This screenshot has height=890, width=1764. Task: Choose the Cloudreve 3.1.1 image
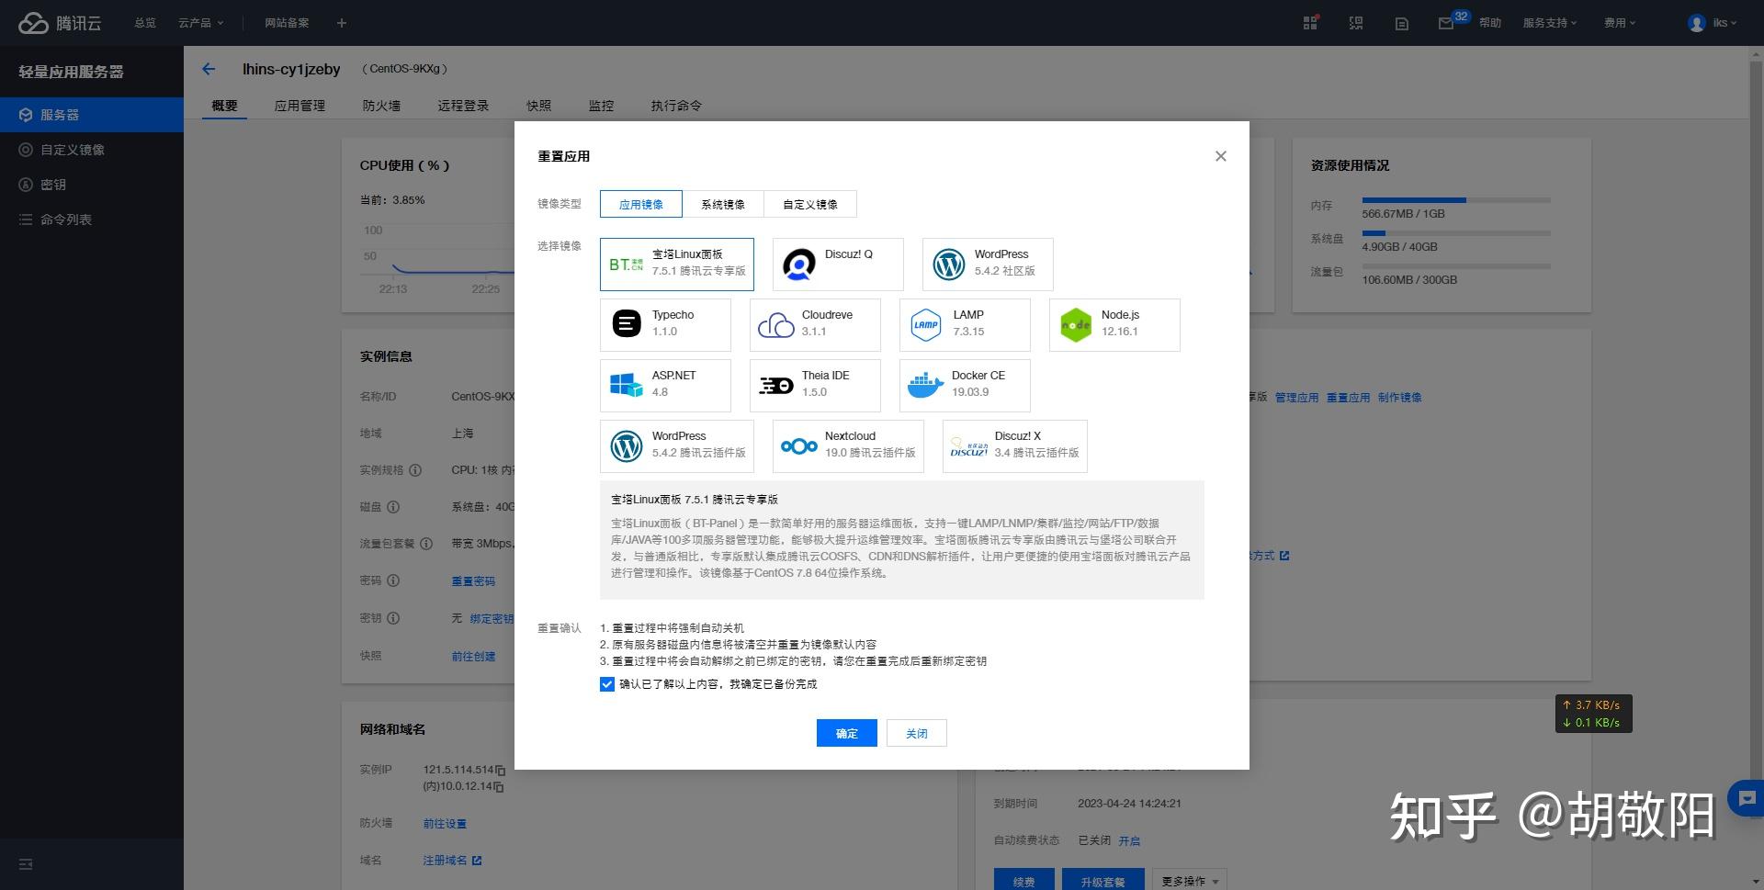(x=815, y=324)
